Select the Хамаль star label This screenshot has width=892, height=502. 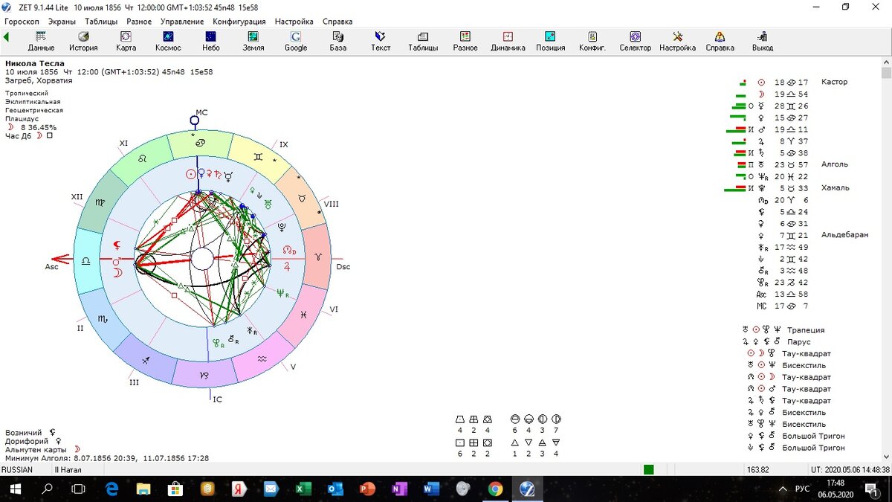835,188
